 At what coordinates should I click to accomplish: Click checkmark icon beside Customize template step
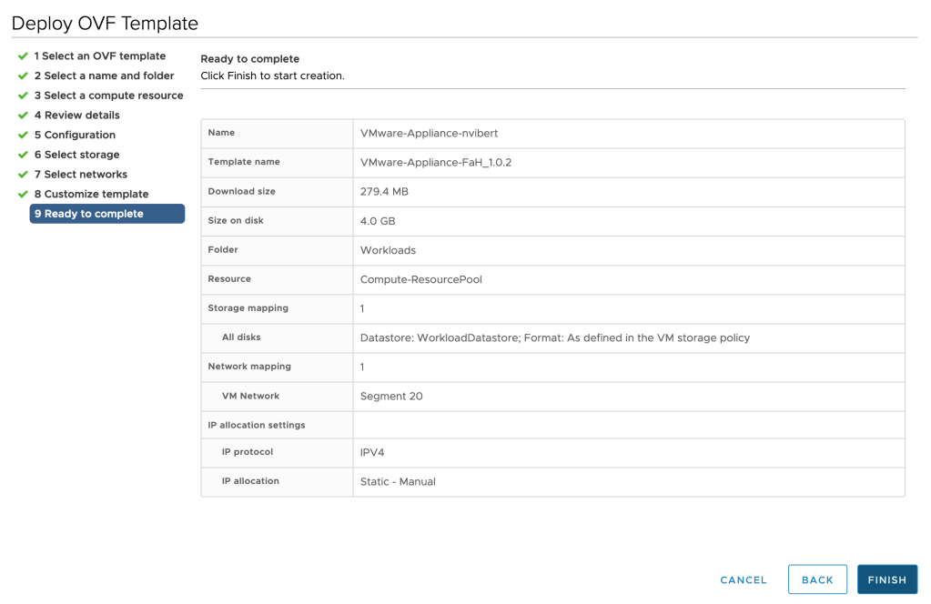[x=23, y=195]
